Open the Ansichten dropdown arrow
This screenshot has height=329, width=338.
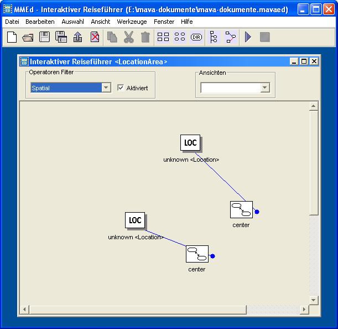[x=265, y=88]
